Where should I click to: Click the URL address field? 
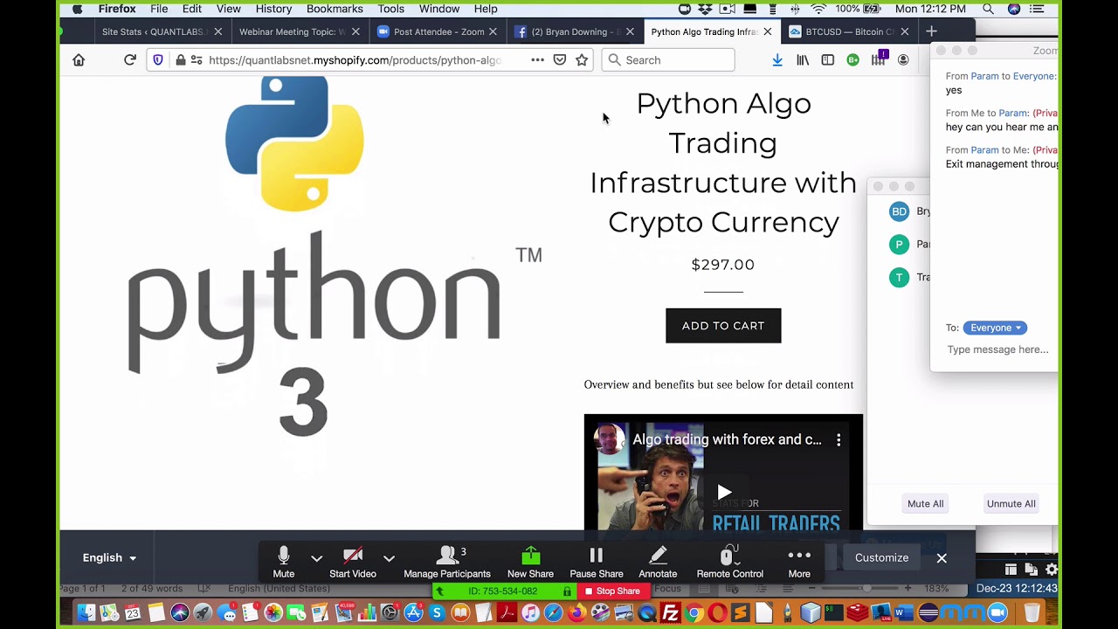[354, 60]
